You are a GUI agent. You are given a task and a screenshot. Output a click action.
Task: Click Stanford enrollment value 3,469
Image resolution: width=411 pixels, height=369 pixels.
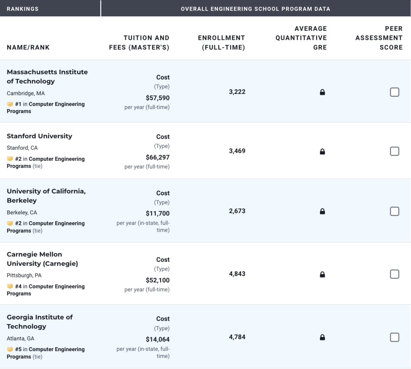tap(237, 151)
